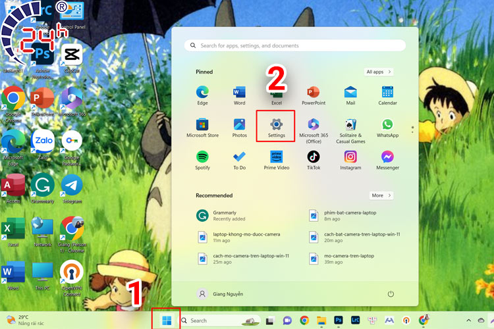Open Telegram desktop shortcut
This screenshot has width=494, height=329.
pos(72,190)
